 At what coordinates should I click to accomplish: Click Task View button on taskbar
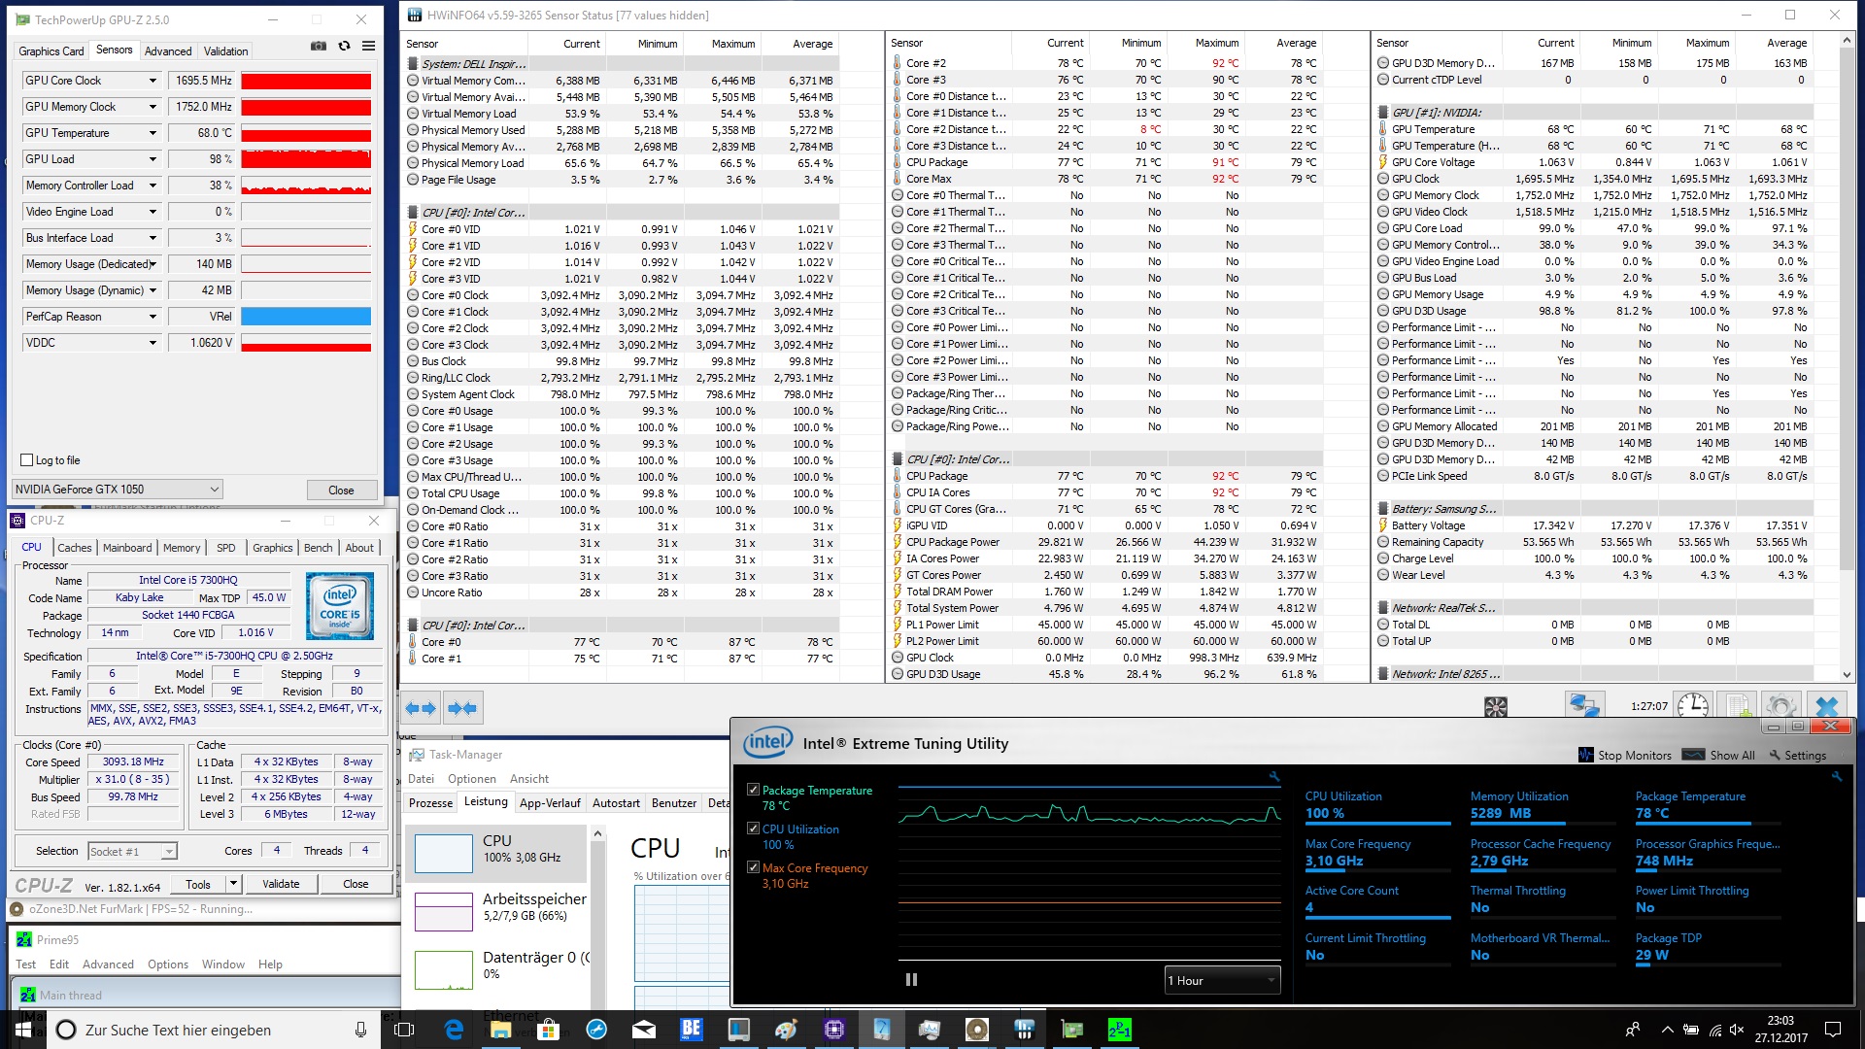405,1030
